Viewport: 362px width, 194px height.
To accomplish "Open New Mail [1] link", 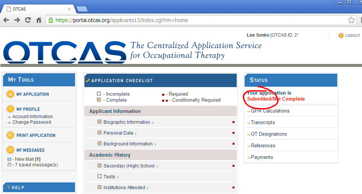I will point(28,159).
